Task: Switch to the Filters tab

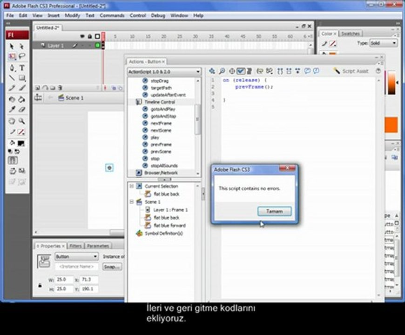Action: [x=75, y=246]
